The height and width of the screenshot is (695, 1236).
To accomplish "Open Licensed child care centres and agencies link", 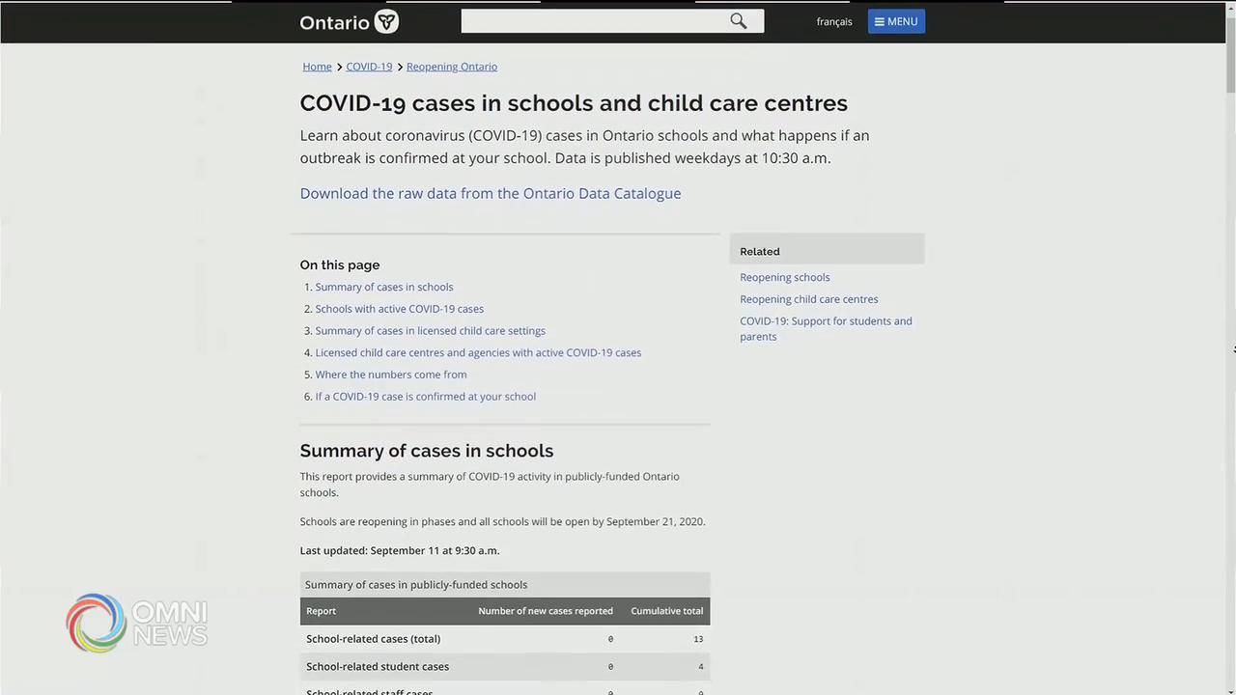I will coord(478,352).
